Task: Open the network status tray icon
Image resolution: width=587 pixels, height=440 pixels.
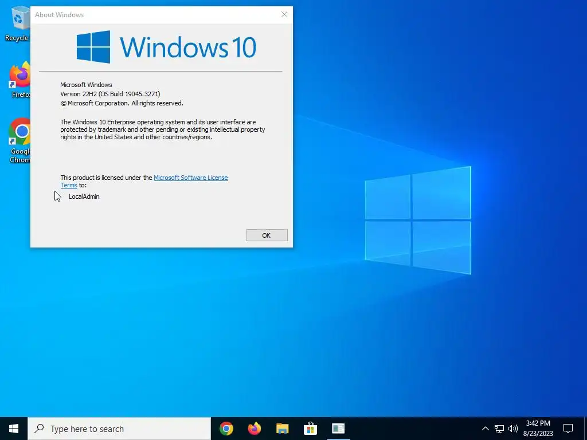Action: 499,429
